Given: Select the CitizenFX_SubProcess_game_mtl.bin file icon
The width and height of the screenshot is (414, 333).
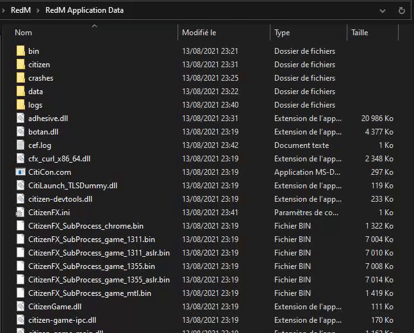Looking at the screenshot, I should (21, 293).
